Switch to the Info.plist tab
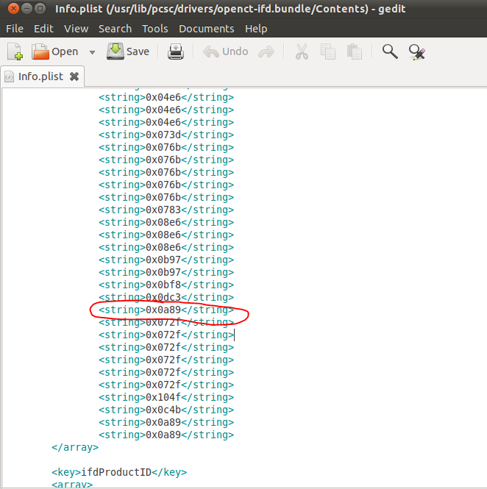Viewport: 487px width, 489px height. pyautogui.click(x=41, y=76)
